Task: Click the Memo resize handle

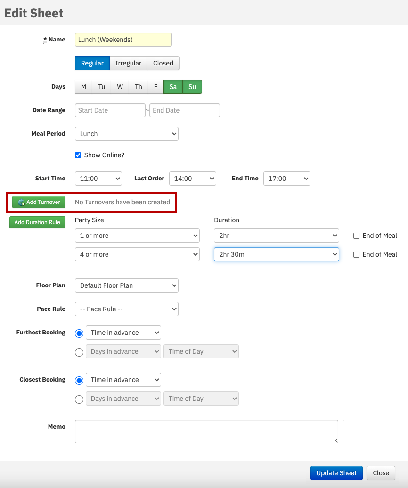Action: 336,441
